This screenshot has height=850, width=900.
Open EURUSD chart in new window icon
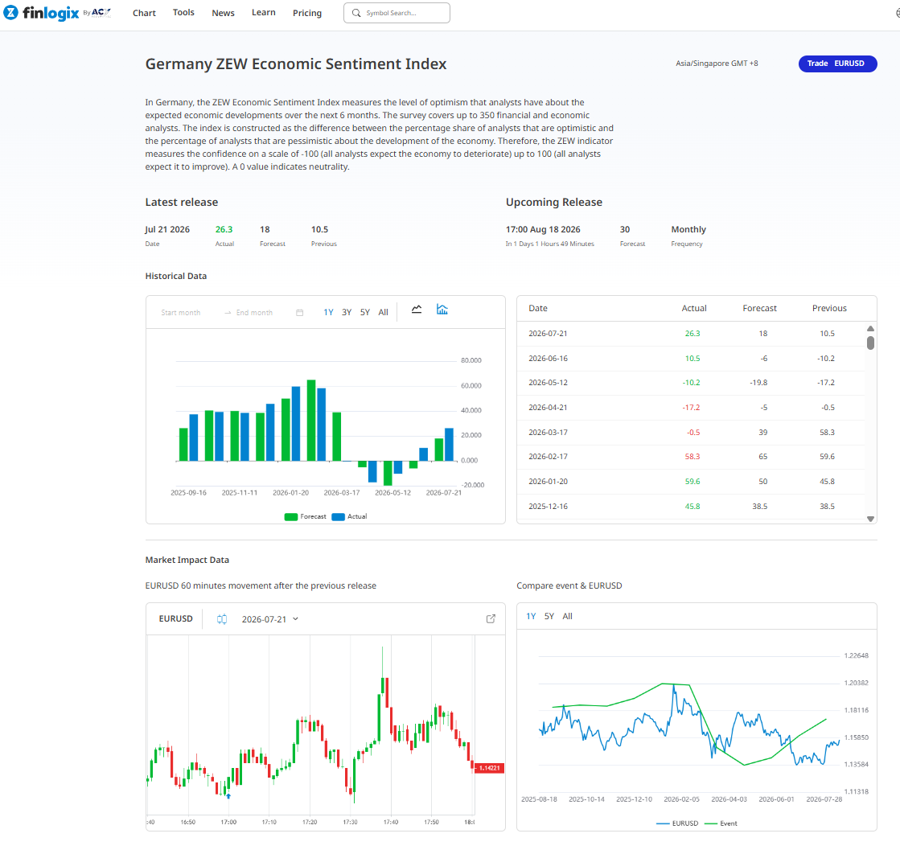(491, 618)
